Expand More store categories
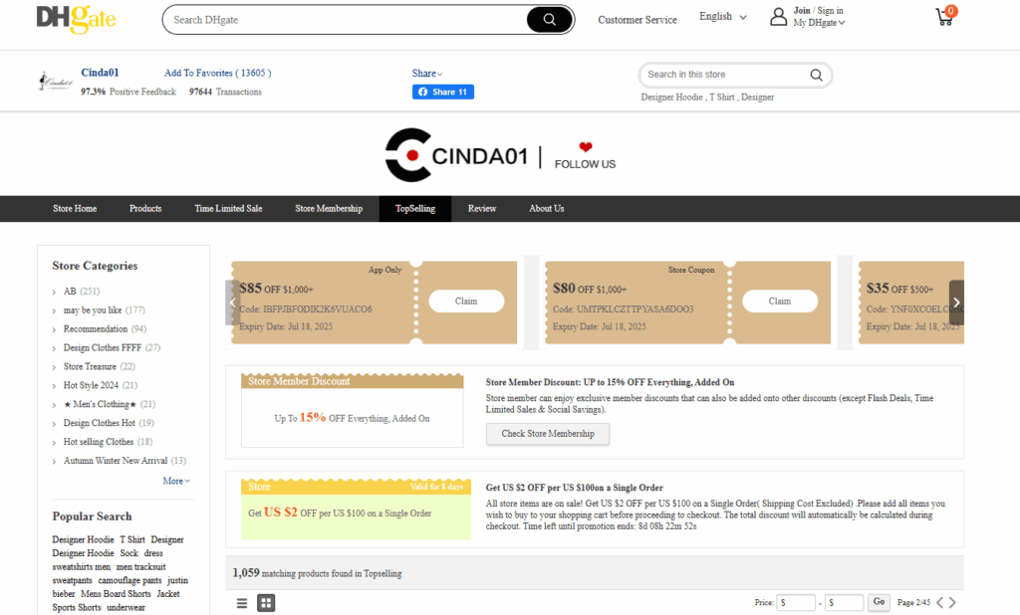Image resolution: width=1020 pixels, height=615 pixels. [175, 481]
